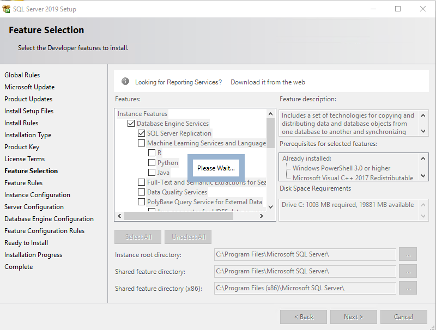The image size is (436, 330).
Task: Toggle the SQL Server Replication checkbox
Action: point(141,133)
